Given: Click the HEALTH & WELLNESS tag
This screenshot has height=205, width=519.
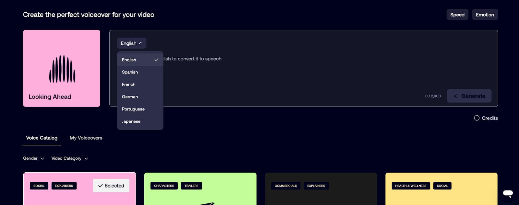Looking at the screenshot, I should [x=411, y=186].
